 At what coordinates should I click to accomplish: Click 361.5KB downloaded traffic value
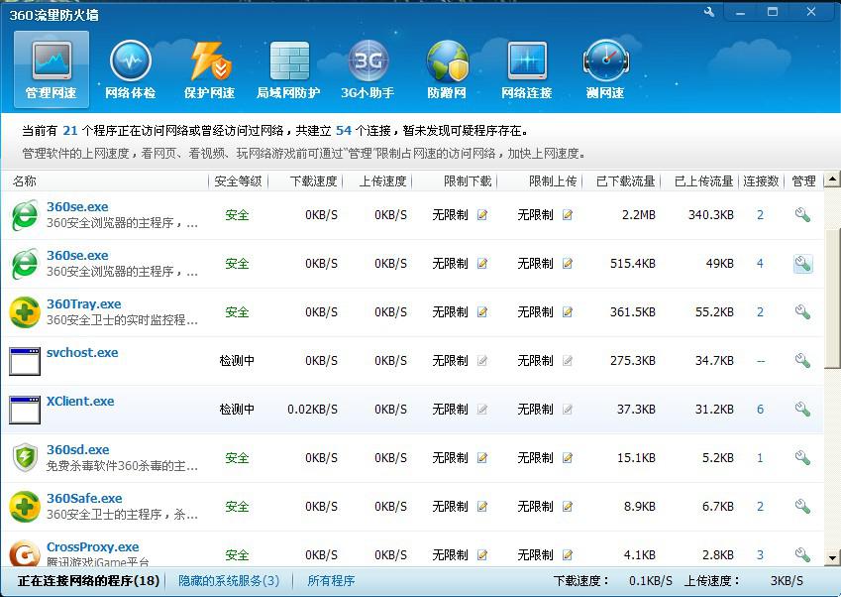633,312
